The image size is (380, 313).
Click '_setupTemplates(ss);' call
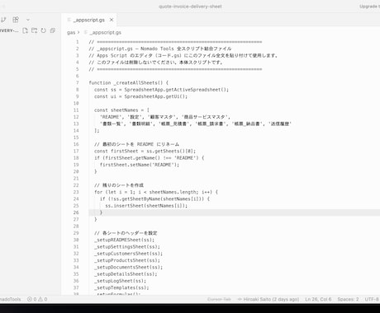(121, 287)
